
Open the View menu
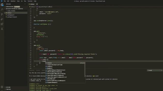(18, 1)
